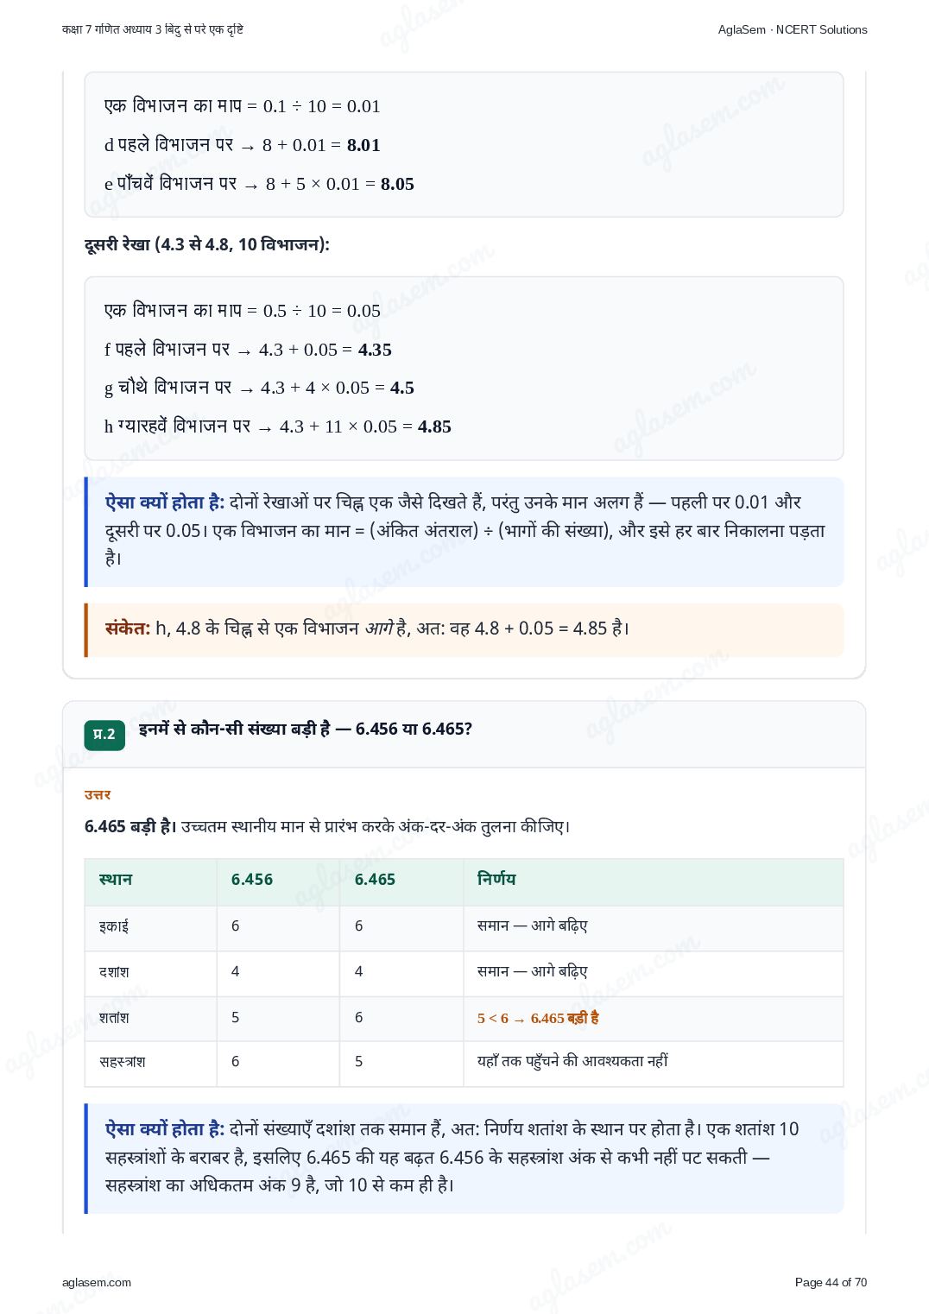This screenshot has width=929, height=1314.
Task: Click the aglasem.com footer link
Action: pos(97,1282)
